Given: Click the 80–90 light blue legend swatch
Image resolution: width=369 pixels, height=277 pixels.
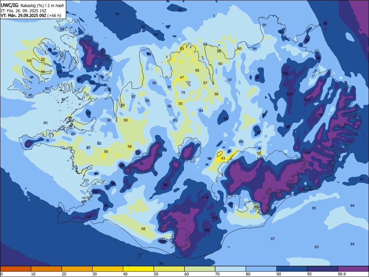Looking at the screenshot, I should click(x=261, y=269).
